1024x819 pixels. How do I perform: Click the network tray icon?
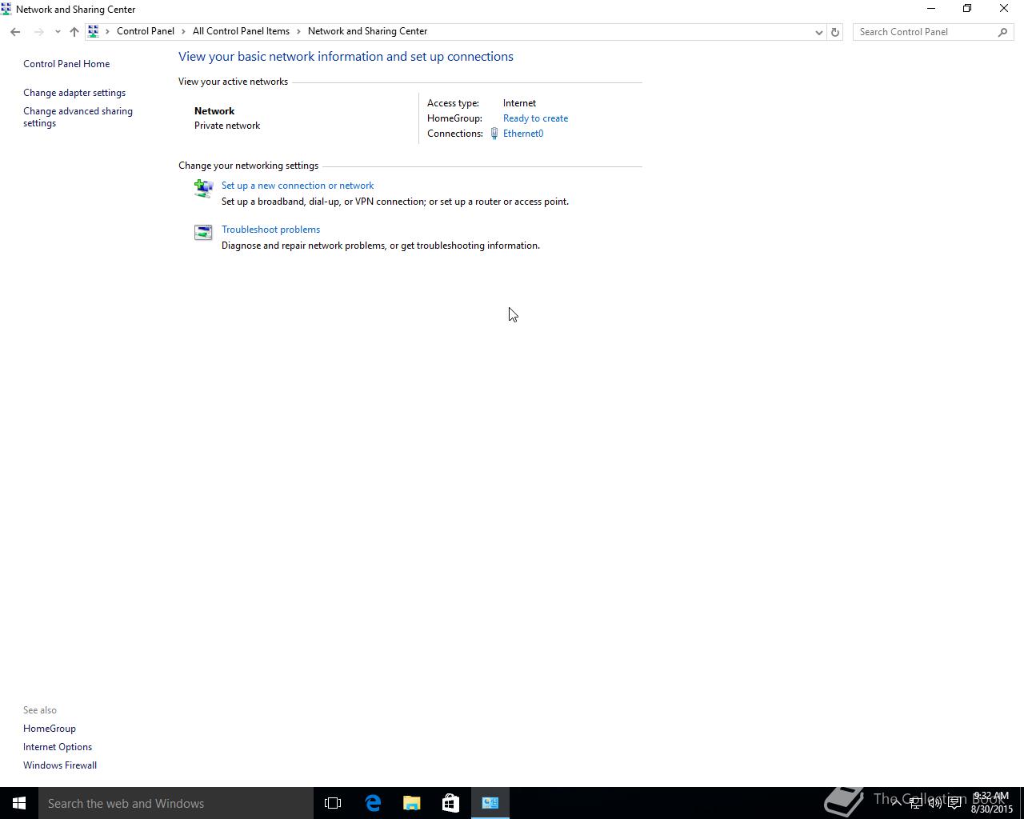[916, 803]
